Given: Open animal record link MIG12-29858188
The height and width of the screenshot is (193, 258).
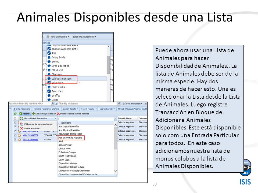Looking at the screenshot, I should click(30, 140).
